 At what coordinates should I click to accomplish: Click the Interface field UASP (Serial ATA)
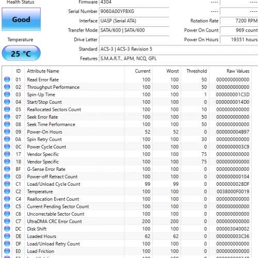(x=134, y=21)
